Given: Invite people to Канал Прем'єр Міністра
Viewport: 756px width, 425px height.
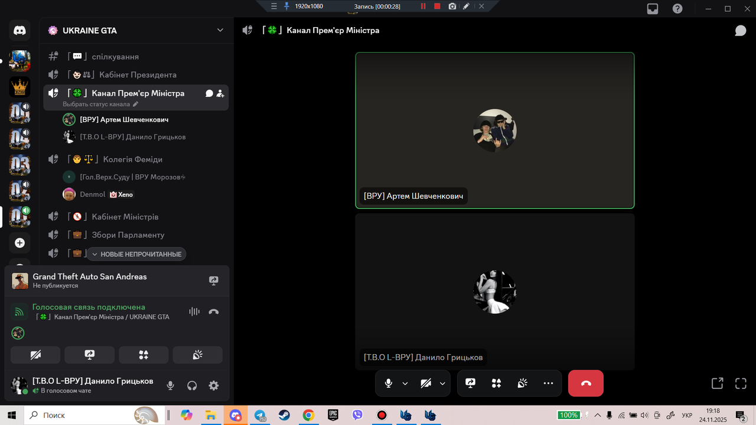Looking at the screenshot, I should click(220, 93).
